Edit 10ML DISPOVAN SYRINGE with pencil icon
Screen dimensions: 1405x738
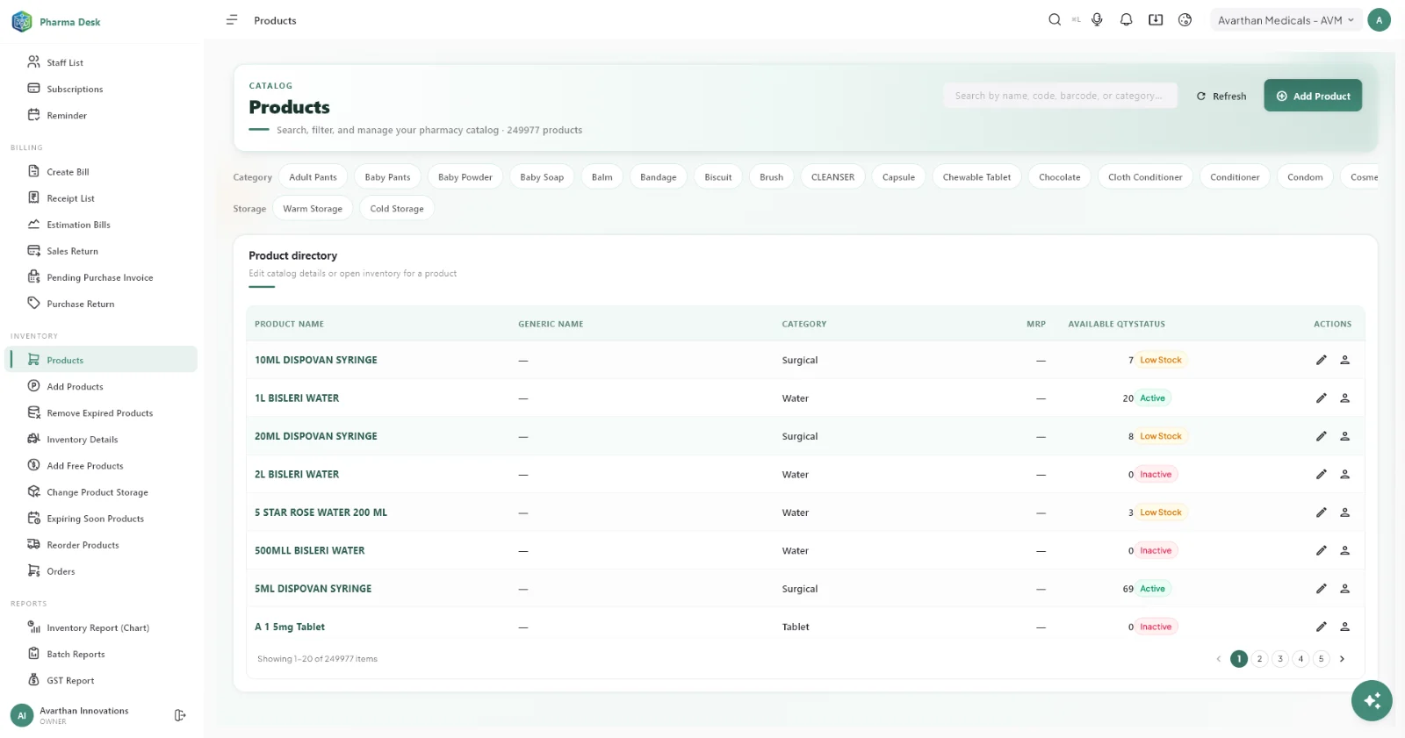(1321, 360)
